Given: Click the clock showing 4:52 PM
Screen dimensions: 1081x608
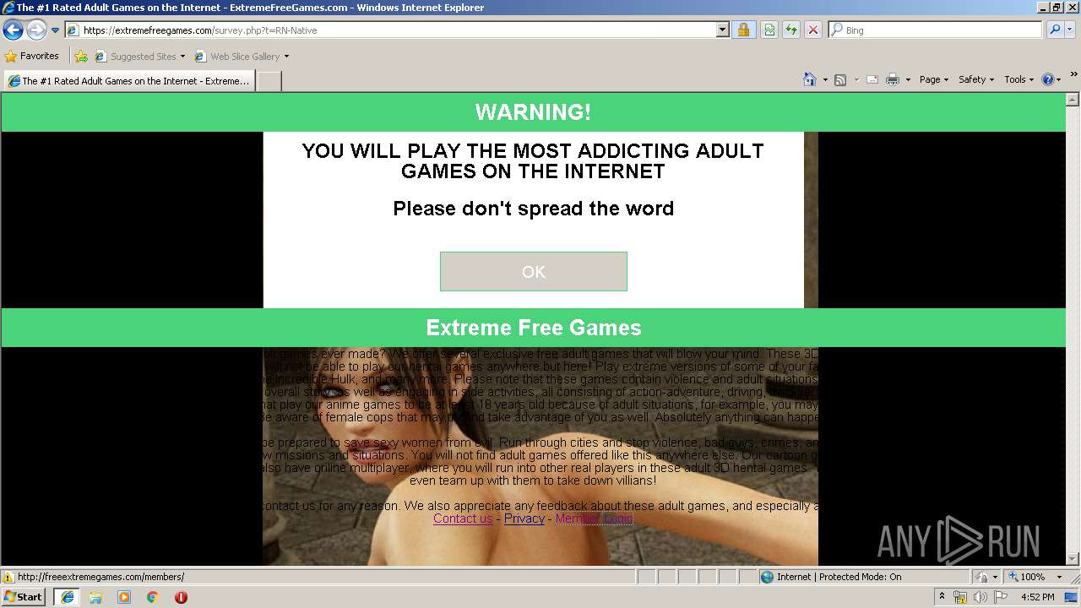Looking at the screenshot, I should click(1037, 597).
